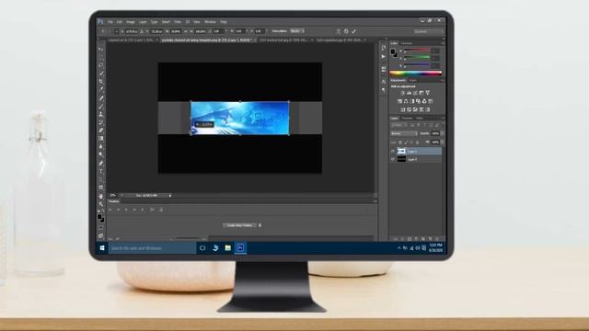Select the Clone Stamp tool
The height and width of the screenshot is (331, 589).
[x=100, y=114]
